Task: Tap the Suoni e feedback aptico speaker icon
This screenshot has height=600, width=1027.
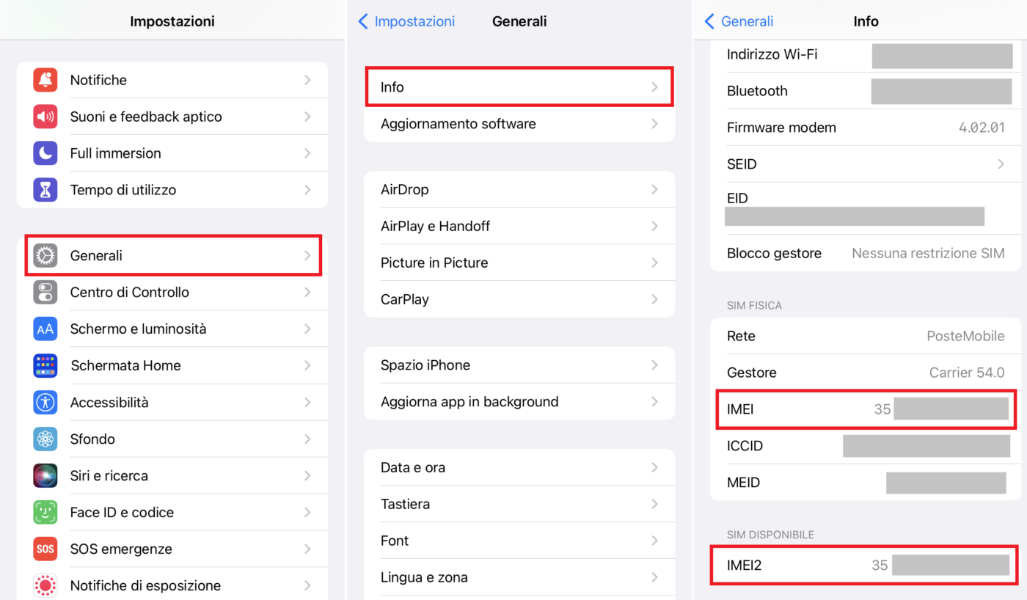Action: [45, 117]
